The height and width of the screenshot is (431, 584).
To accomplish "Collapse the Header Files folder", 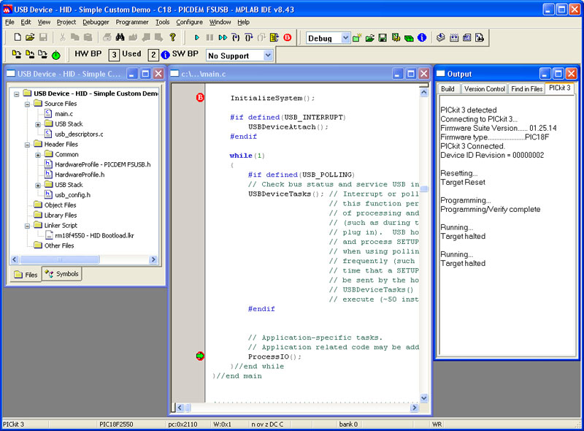I will coord(27,145).
